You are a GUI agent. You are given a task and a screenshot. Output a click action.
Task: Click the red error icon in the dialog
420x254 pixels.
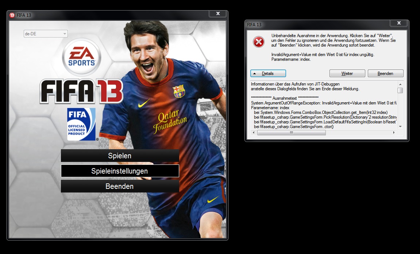click(258, 42)
